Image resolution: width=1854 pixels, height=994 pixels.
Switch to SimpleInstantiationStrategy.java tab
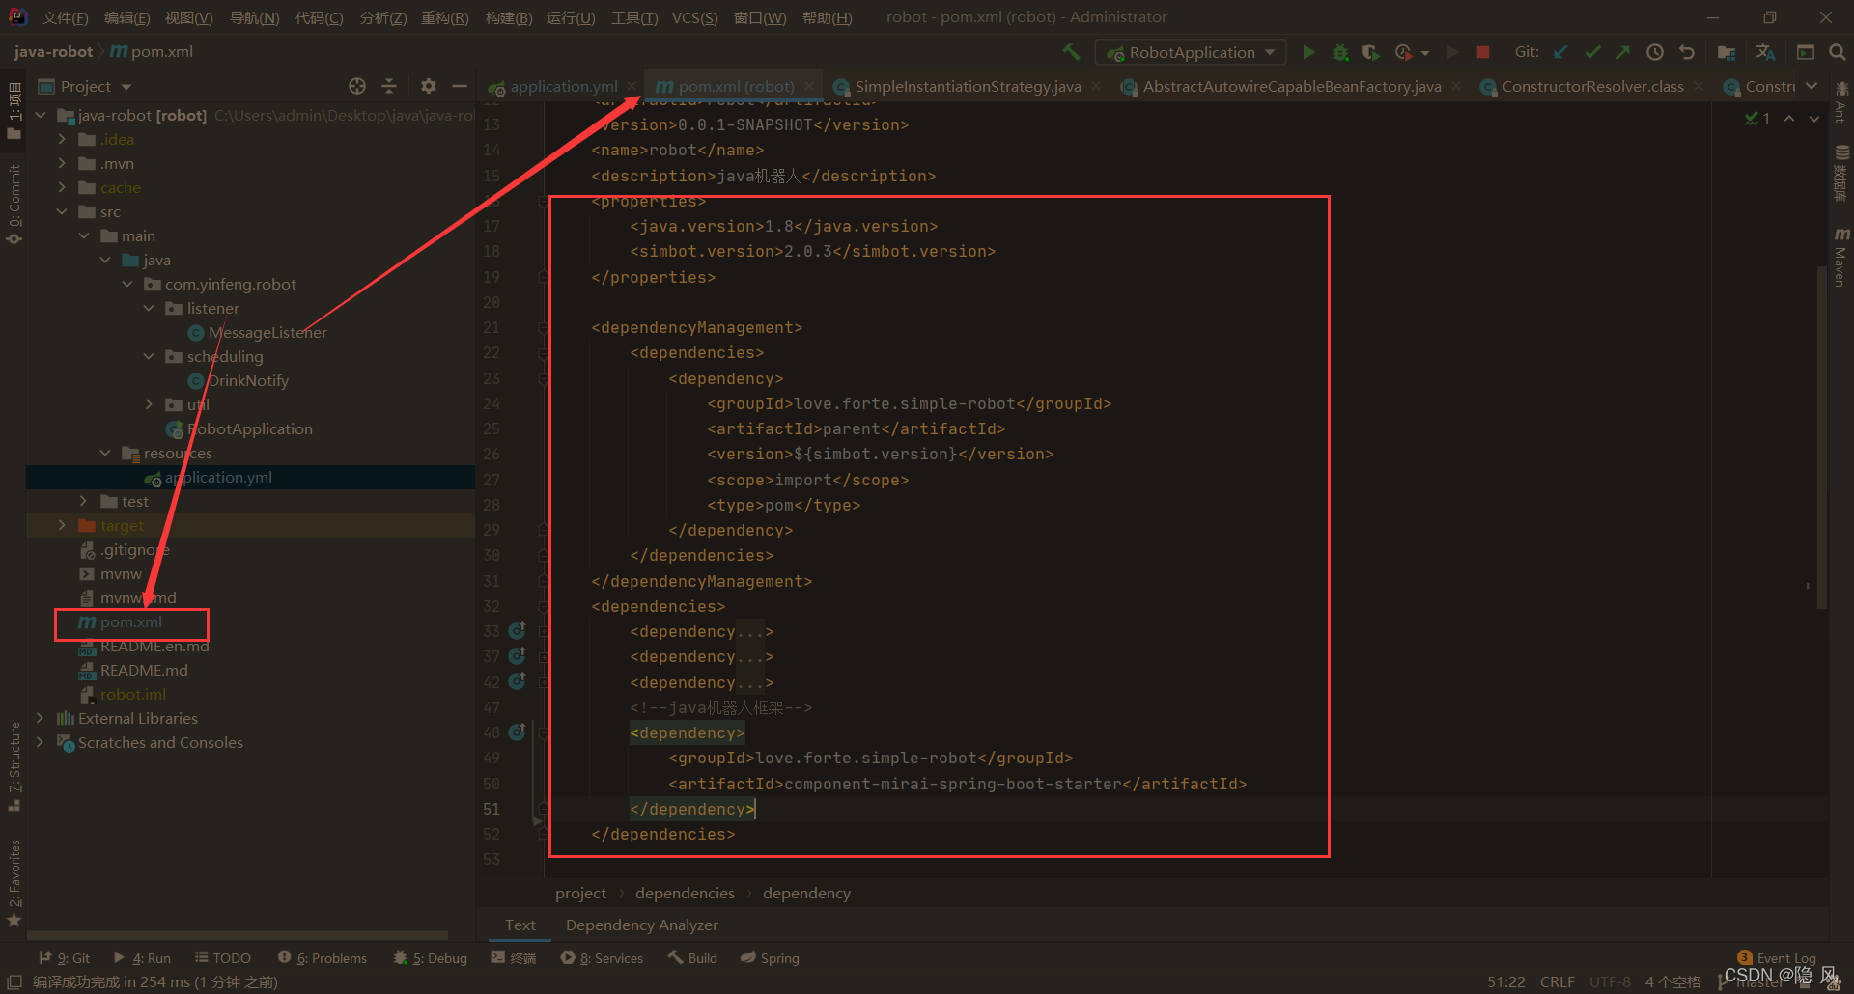967,86
